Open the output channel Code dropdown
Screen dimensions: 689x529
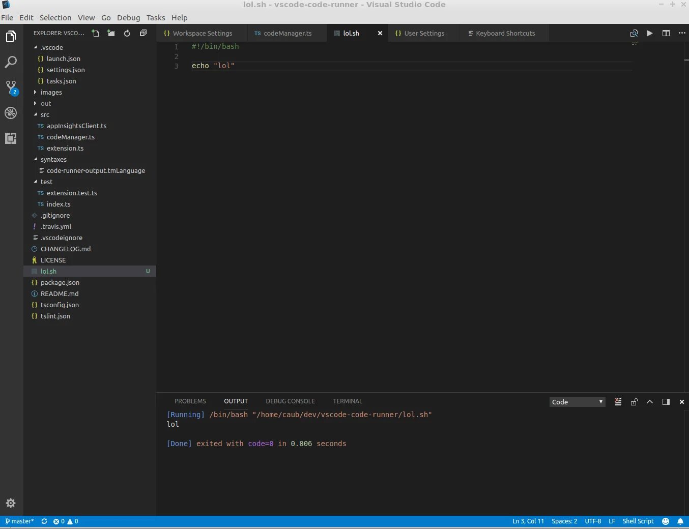click(x=578, y=402)
